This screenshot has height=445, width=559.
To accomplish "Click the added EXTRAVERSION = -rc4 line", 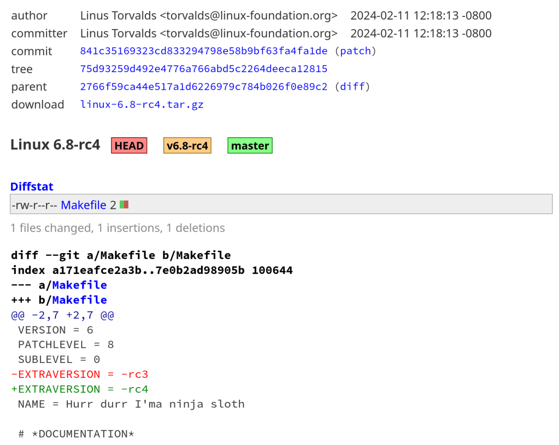I will click(80, 389).
